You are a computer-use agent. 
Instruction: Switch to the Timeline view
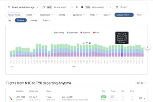click(21, 20)
